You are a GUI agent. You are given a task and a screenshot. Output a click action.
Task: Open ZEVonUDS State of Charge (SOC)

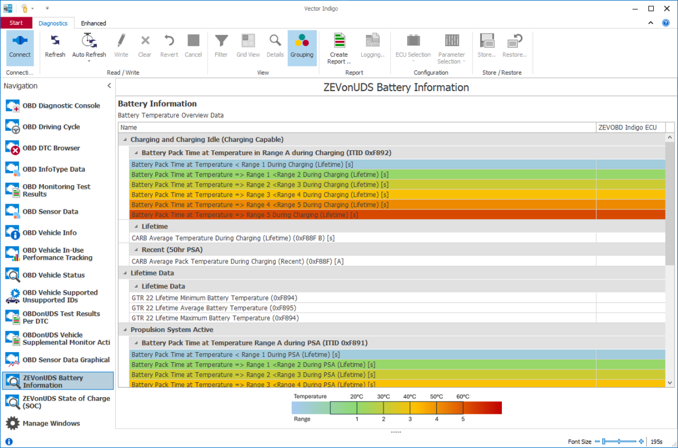[x=58, y=402]
